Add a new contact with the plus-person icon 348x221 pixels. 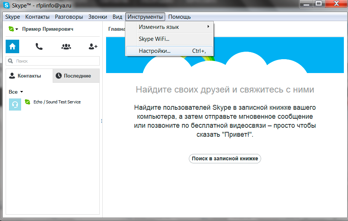93,46
